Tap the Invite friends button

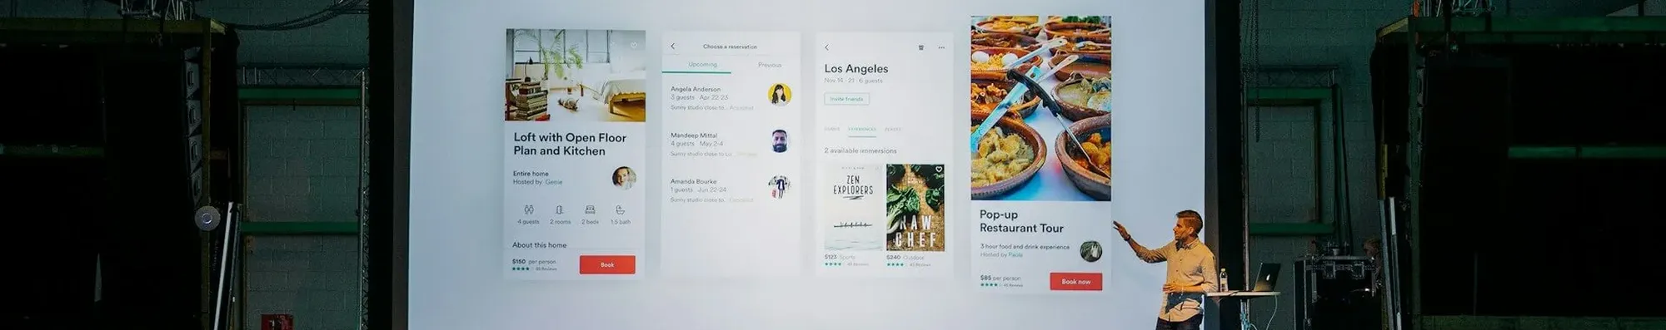pyautogui.click(x=846, y=99)
